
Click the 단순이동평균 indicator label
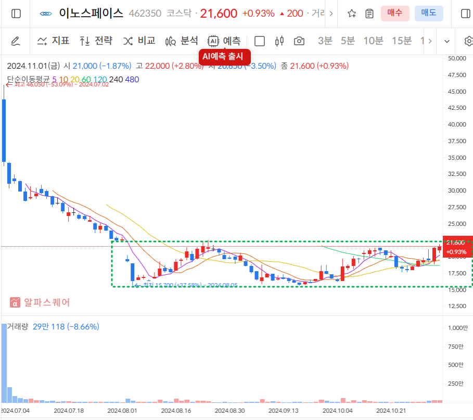[x=28, y=79]
